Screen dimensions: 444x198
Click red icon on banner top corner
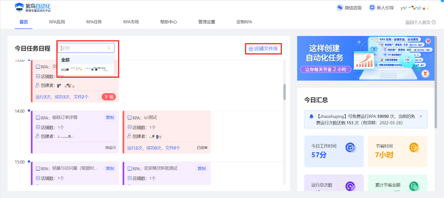click(429, 41)
